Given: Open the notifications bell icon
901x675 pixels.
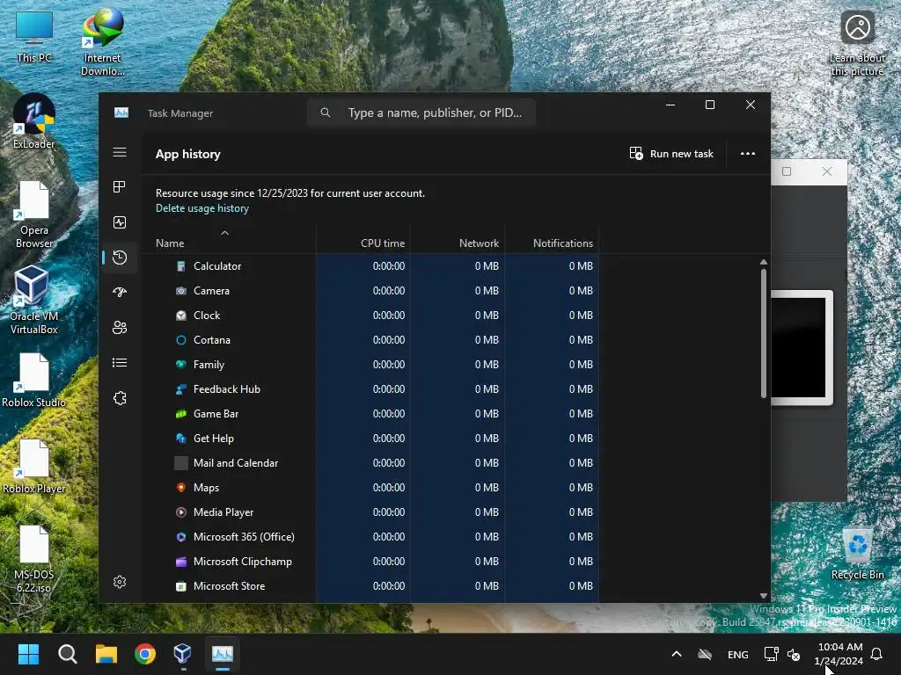Looking at the screenshot, I should tap(877, 654).
